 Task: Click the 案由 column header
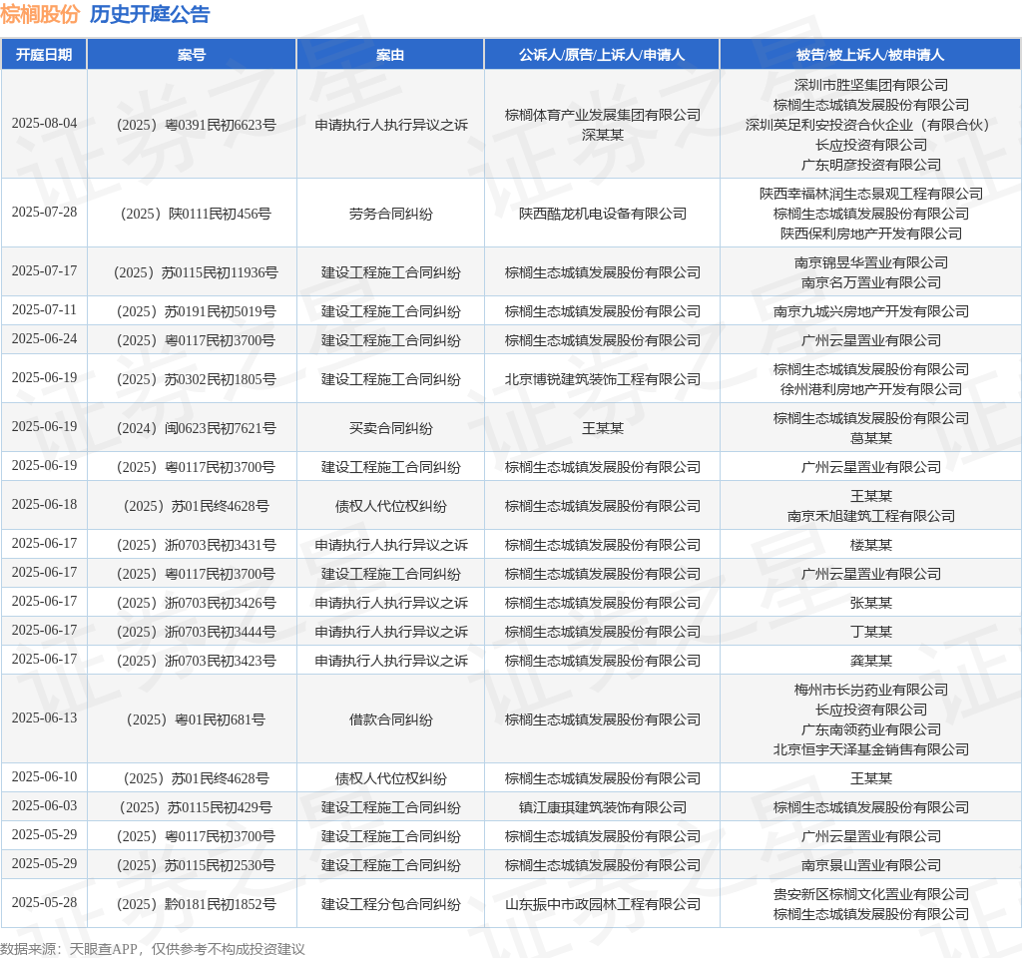[x=390, y=55]
